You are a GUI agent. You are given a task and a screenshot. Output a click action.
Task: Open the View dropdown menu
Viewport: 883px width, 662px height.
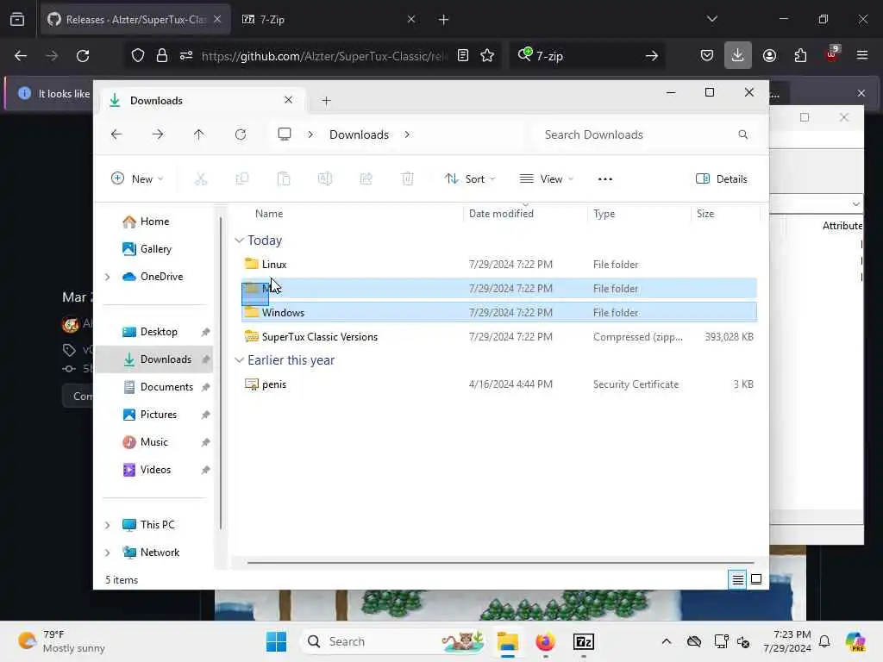click(546, 179)
